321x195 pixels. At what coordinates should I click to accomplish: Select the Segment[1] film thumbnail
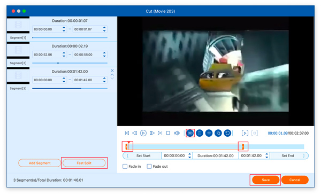[18, 25]
